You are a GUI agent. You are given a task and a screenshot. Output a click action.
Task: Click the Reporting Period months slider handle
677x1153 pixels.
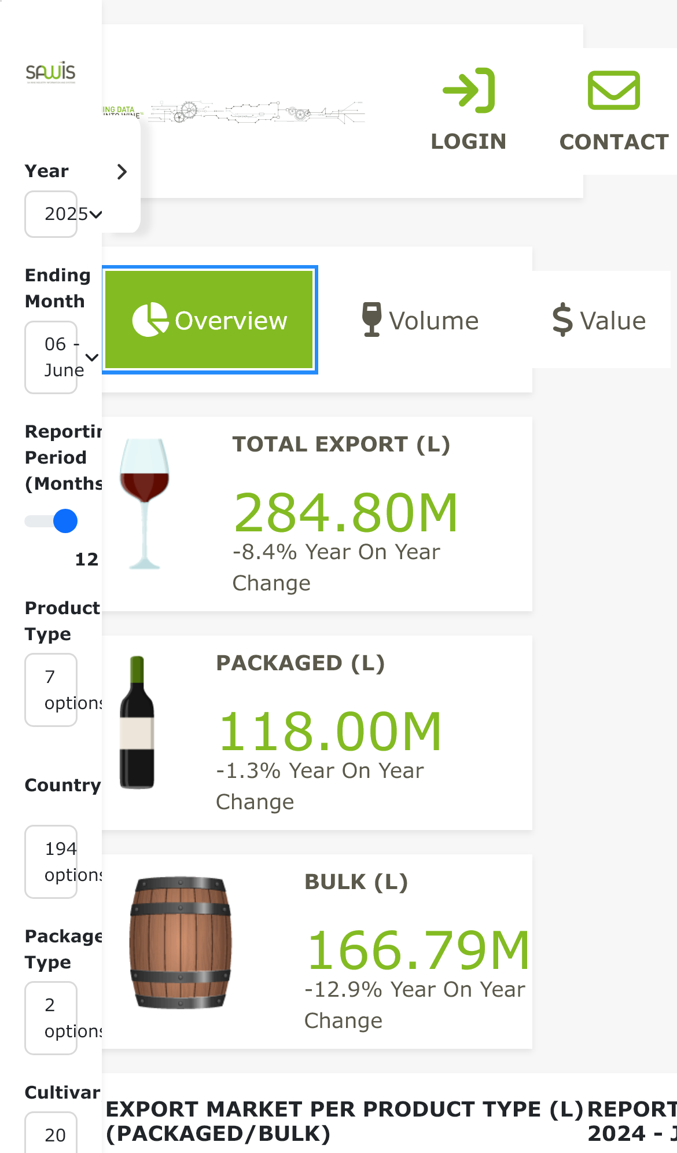pos(65,521)
